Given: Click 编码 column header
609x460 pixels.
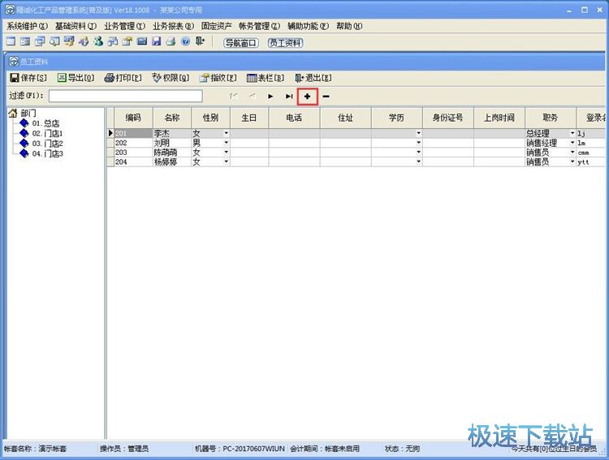Looking at the screenshot, I should click(x=133, y=118).
